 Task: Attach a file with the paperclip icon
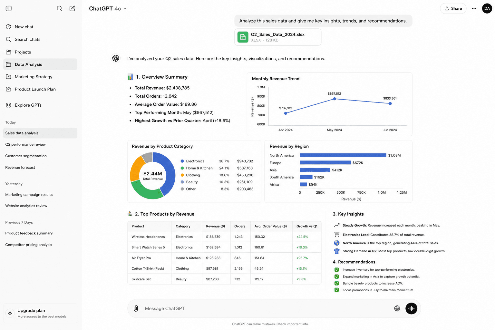[x=136, y=308]
